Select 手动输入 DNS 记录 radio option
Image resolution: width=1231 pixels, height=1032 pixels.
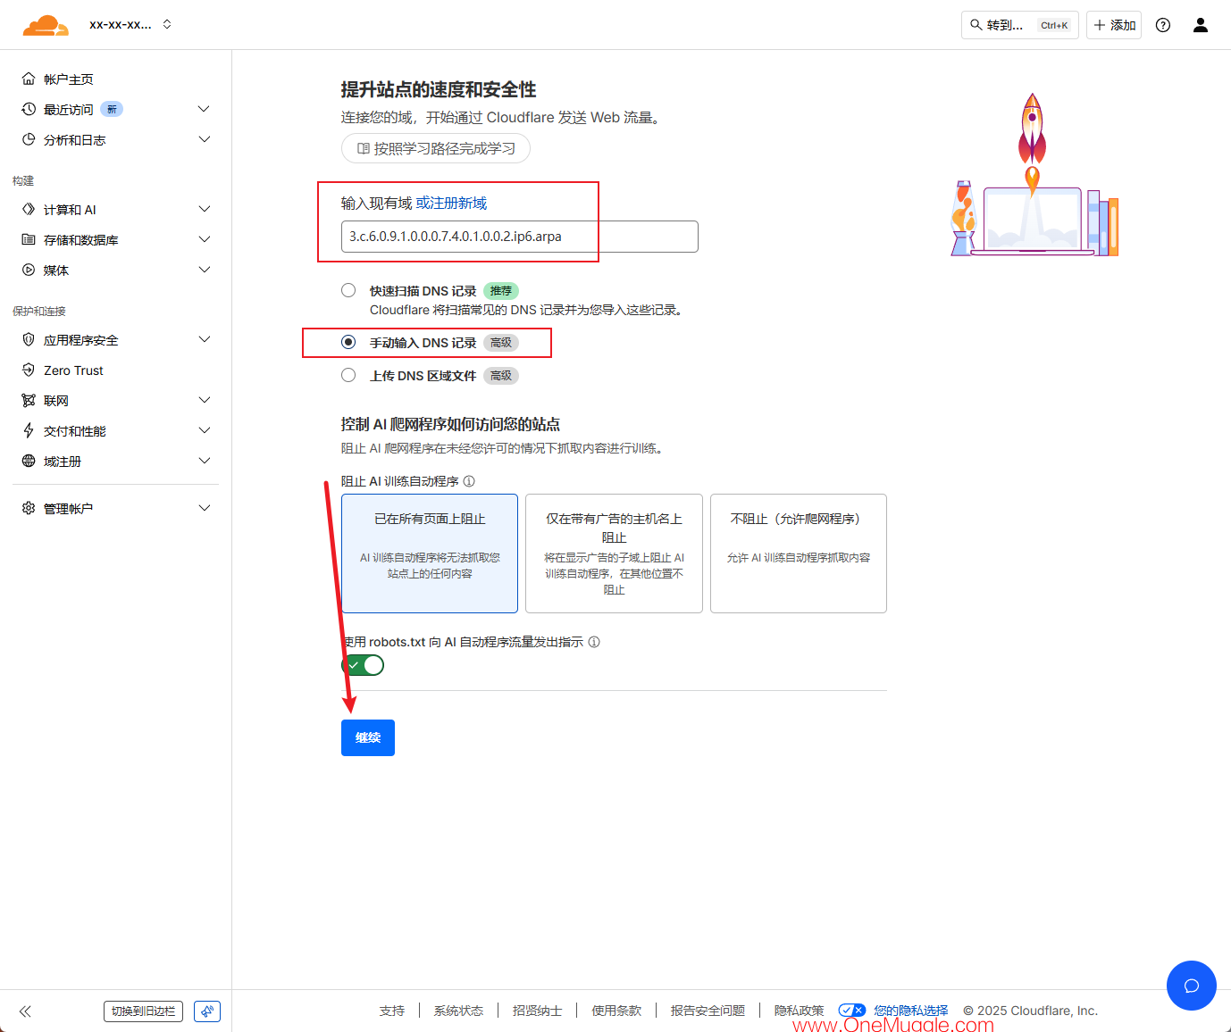[x=348, y=342]
